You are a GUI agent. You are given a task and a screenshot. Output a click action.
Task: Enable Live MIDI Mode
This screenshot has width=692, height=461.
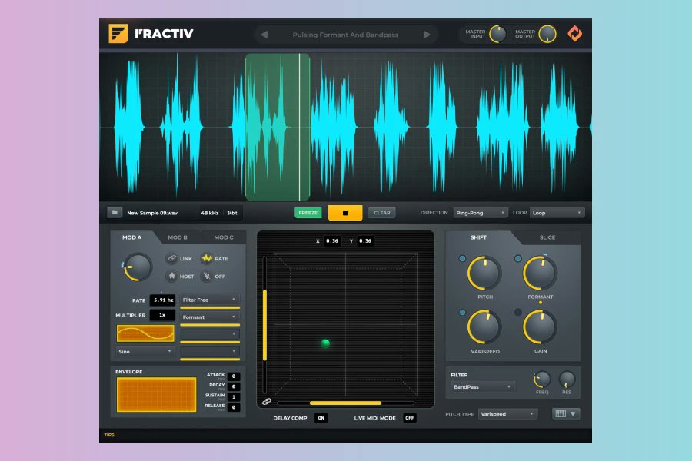tap(409, 417)
